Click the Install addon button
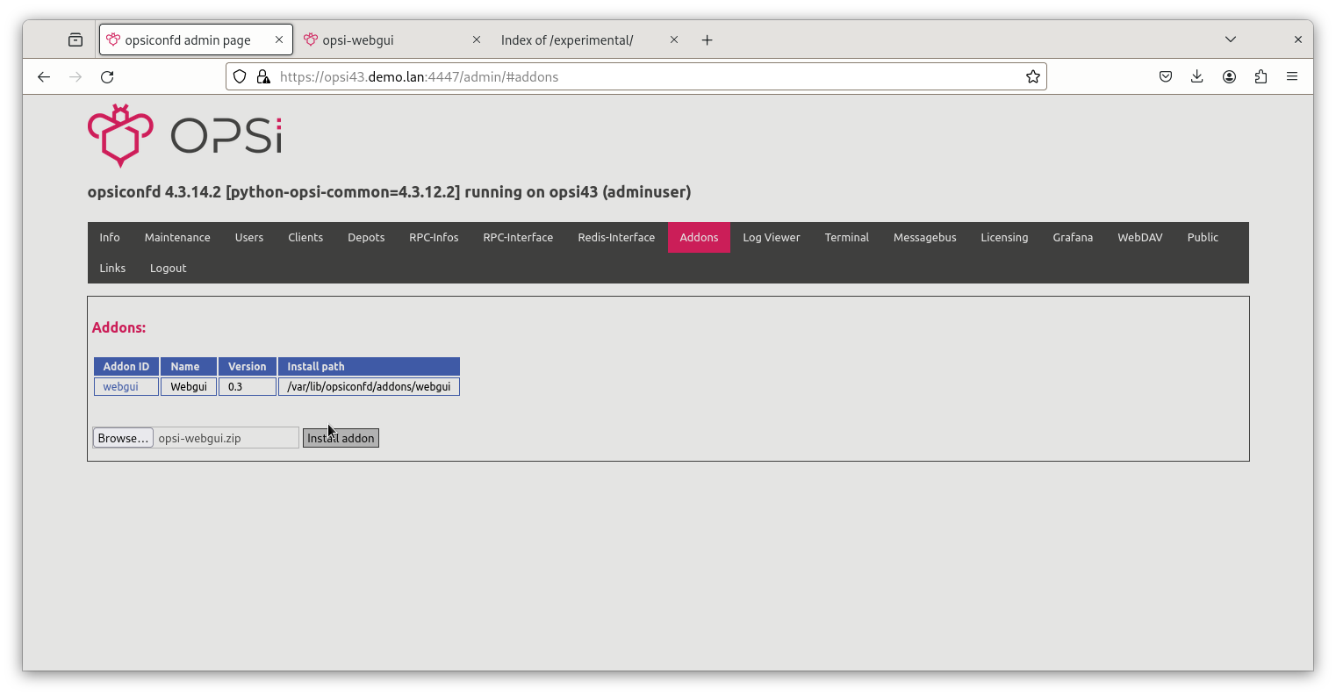This screenshot has height=696, width=1336. (341, 438)
